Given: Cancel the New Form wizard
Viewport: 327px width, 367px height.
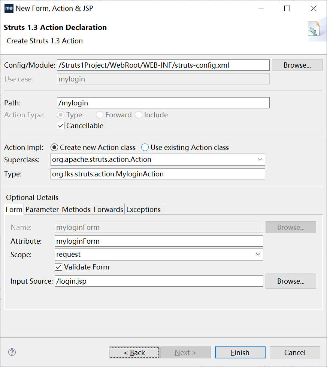Looking at the screenshot, I should [295, 352].
